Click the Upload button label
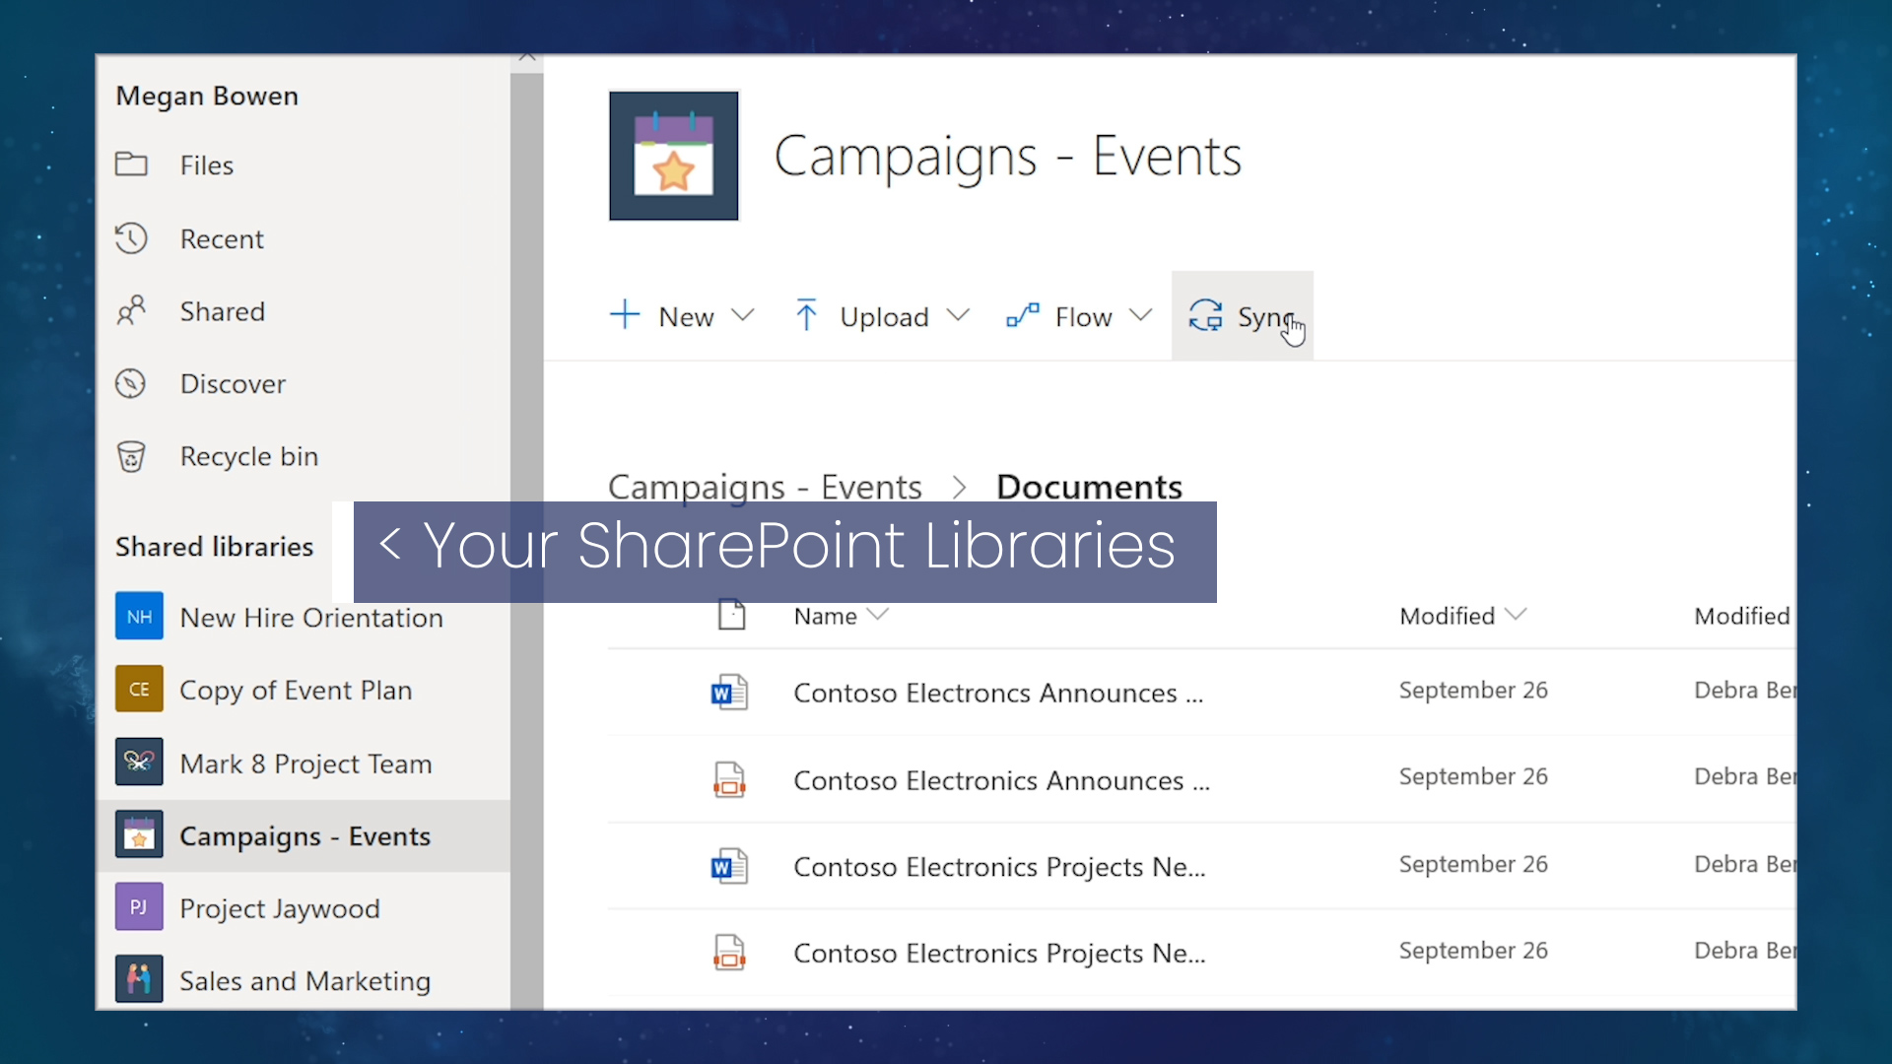 pos(884,316)
